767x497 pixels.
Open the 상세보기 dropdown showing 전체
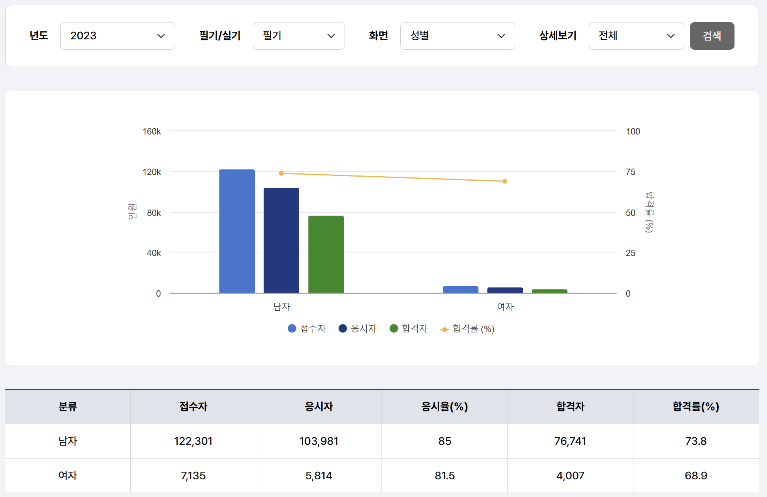637,36
